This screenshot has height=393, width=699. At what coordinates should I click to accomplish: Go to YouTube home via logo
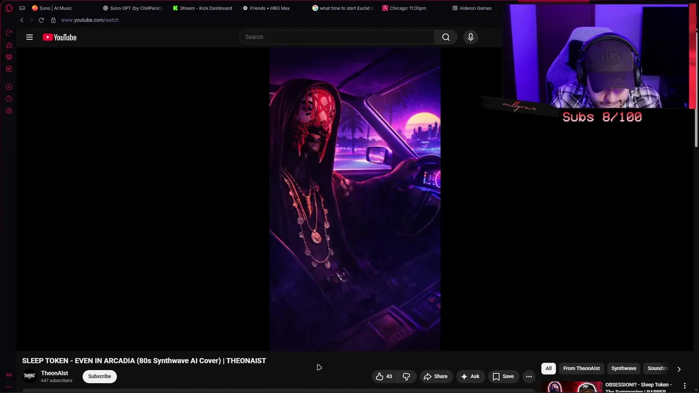(60, 37)
